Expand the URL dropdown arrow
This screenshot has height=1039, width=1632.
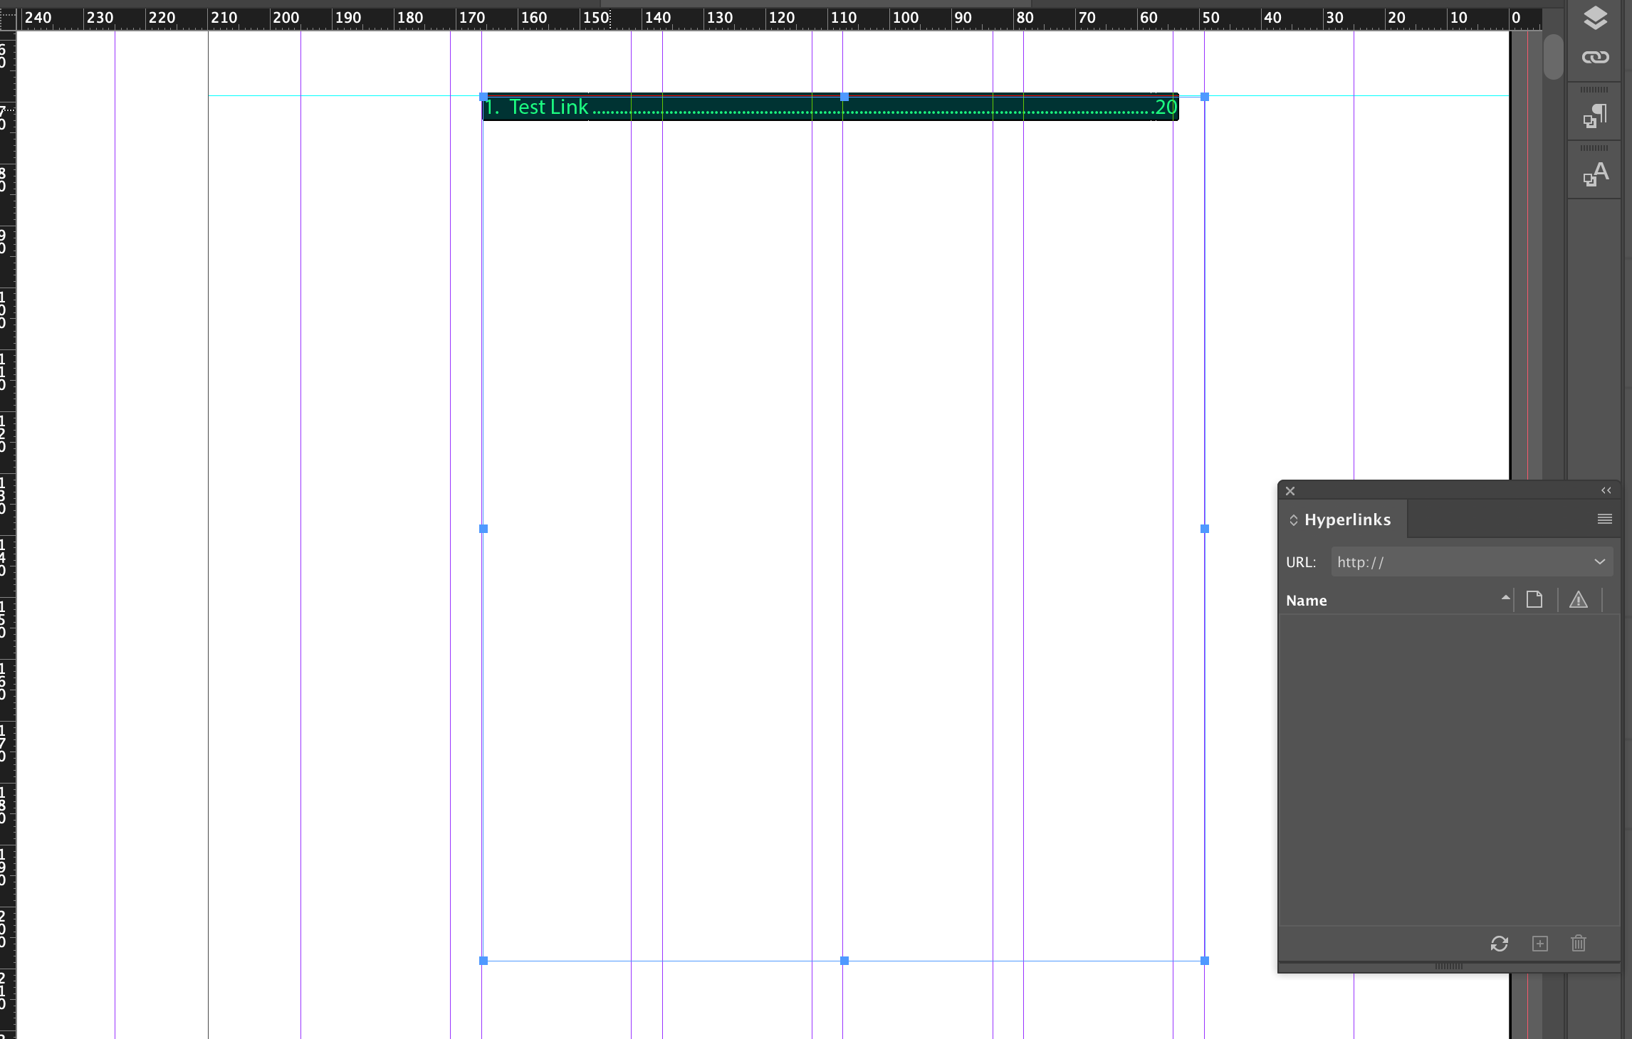click(x=1599, y=561)
